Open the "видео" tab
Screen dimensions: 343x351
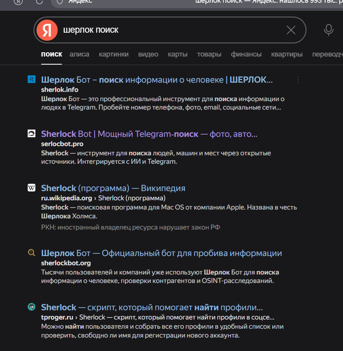click(148, 54)
